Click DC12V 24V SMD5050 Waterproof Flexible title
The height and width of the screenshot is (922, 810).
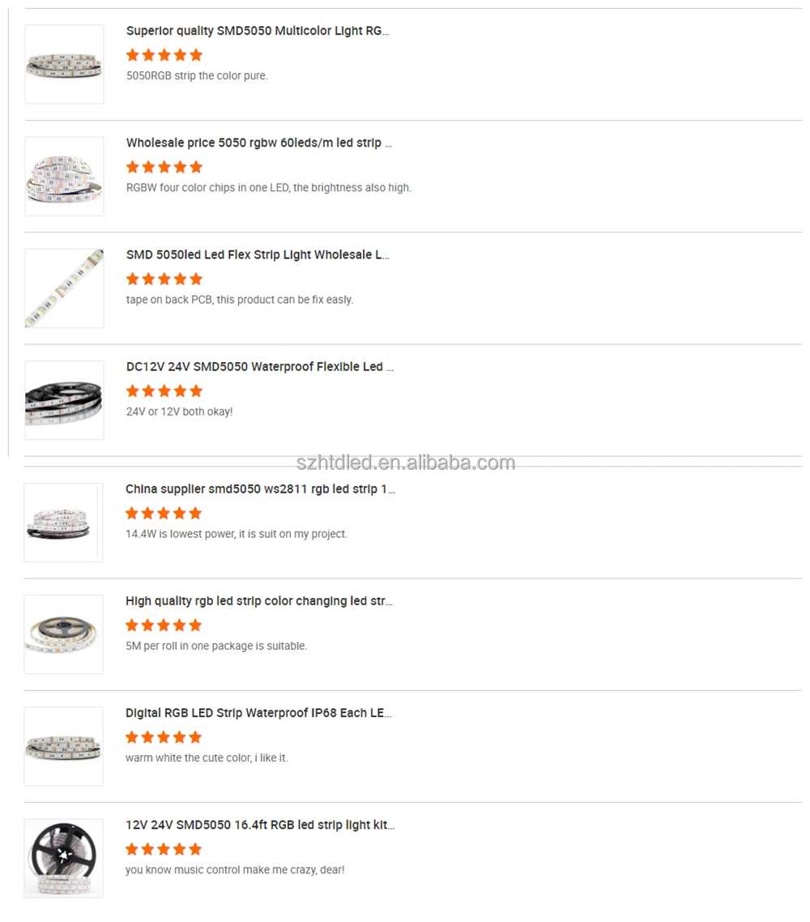tap(260, 366)
